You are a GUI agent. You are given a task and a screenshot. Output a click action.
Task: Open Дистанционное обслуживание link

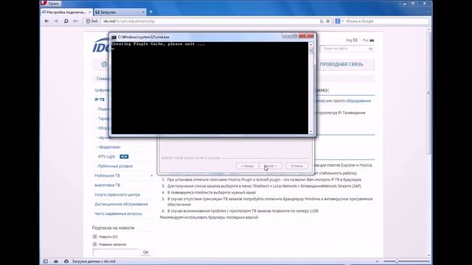click(121, 205)
